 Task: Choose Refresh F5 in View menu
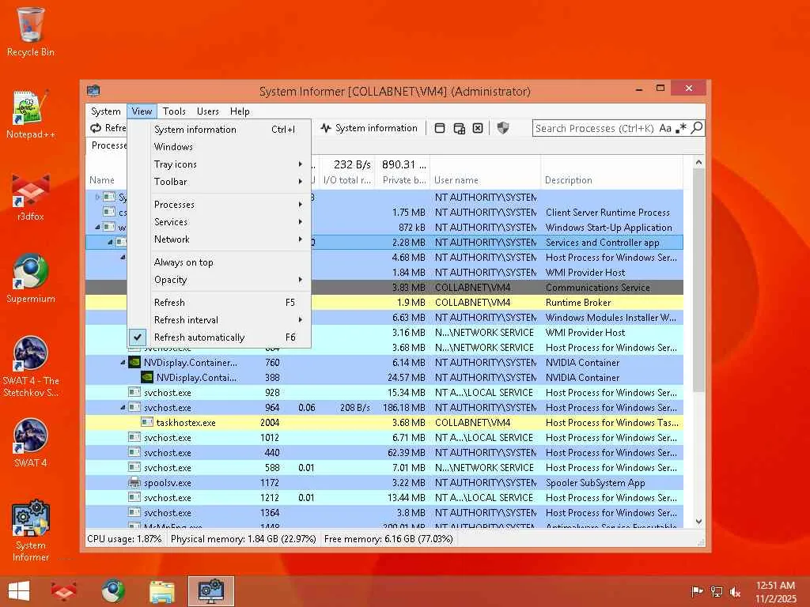pos(219,303)
